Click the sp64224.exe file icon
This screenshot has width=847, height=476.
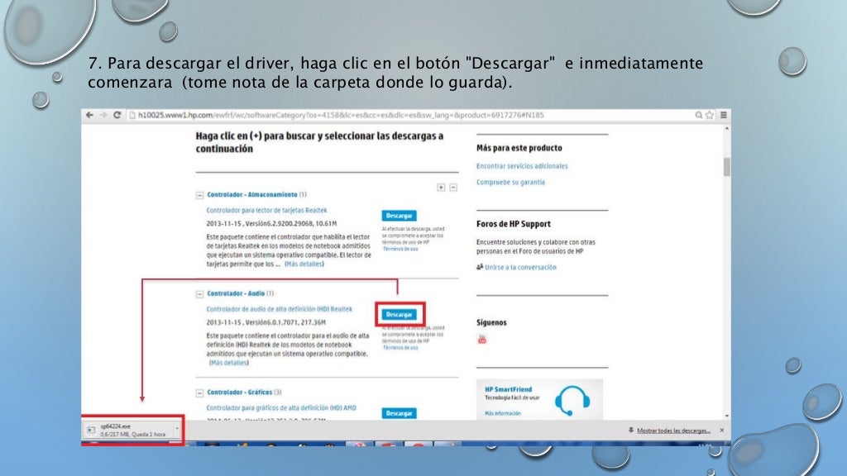coord(91,430)
